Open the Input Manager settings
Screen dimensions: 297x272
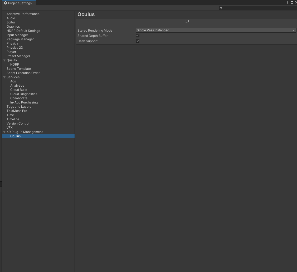click(17, 35)
